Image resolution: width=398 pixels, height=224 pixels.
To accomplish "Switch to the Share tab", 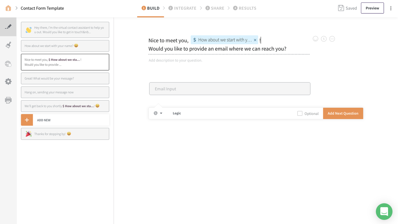I will [x=215, y=8].
